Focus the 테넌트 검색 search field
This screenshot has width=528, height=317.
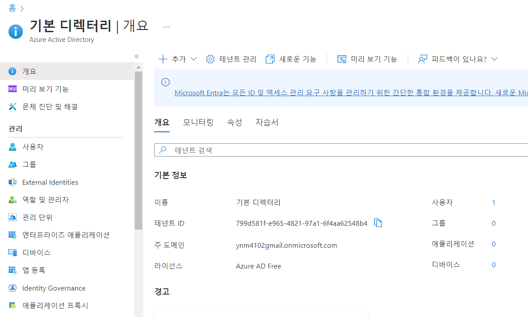click(x=341, y=150)
